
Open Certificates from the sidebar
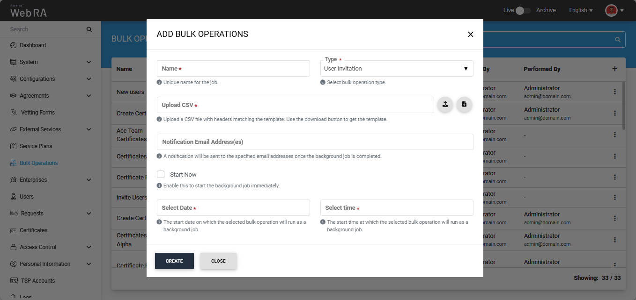click(x=34, y=230)
